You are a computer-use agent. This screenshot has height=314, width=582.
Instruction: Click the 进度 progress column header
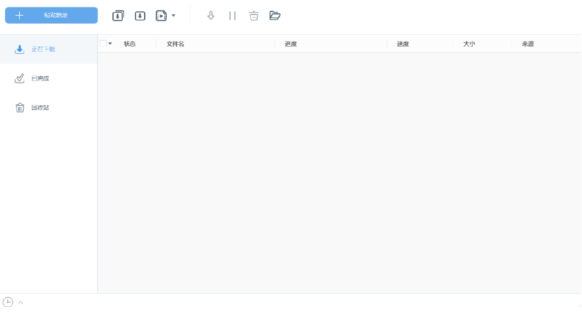(291, 44)
